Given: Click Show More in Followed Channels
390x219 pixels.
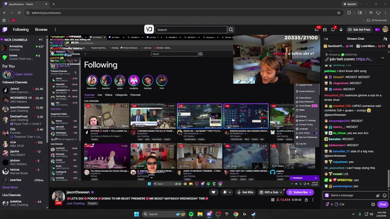Looking at the screenshot, I should [x=10, y=187].
